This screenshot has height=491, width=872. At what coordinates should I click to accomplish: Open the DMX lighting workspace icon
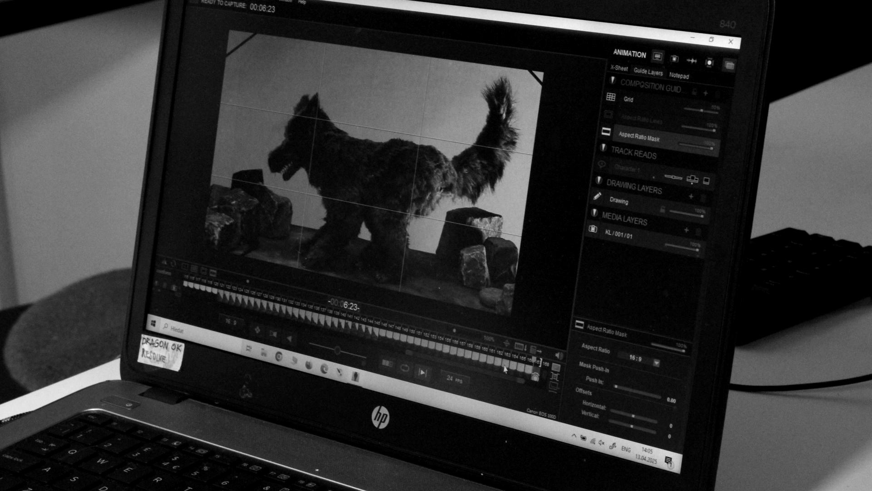[x=709, y=62]
